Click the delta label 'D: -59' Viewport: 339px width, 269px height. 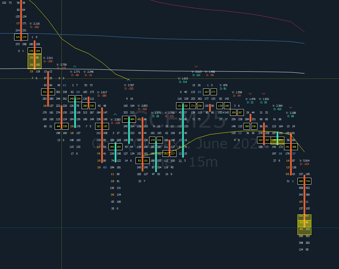coord(210,75)
